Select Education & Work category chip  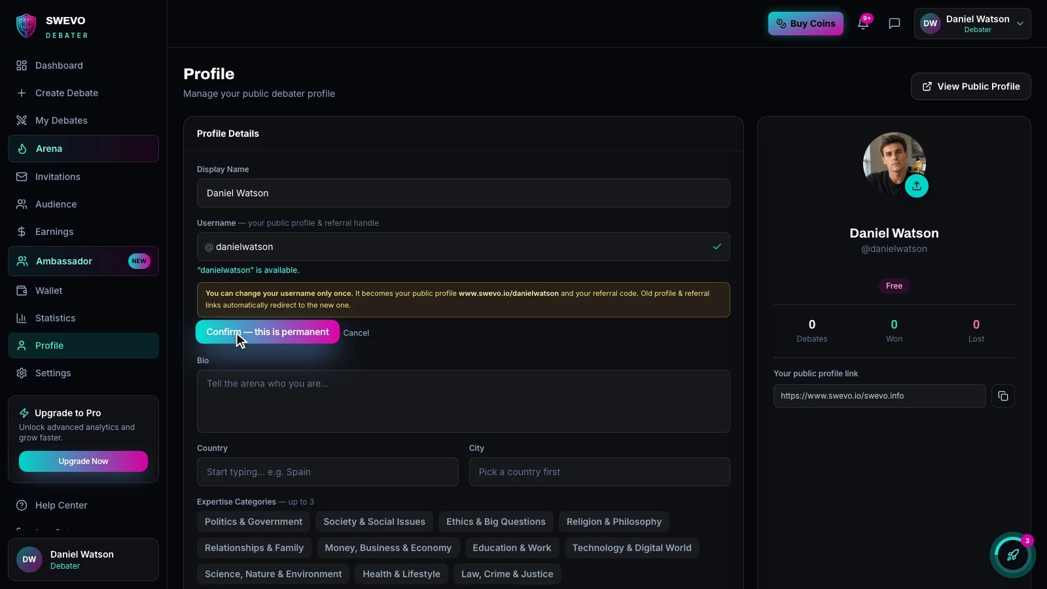[x=512, y=548]
